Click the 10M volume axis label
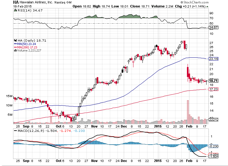Viewport: 228px width, 166px height. point(9,105)
